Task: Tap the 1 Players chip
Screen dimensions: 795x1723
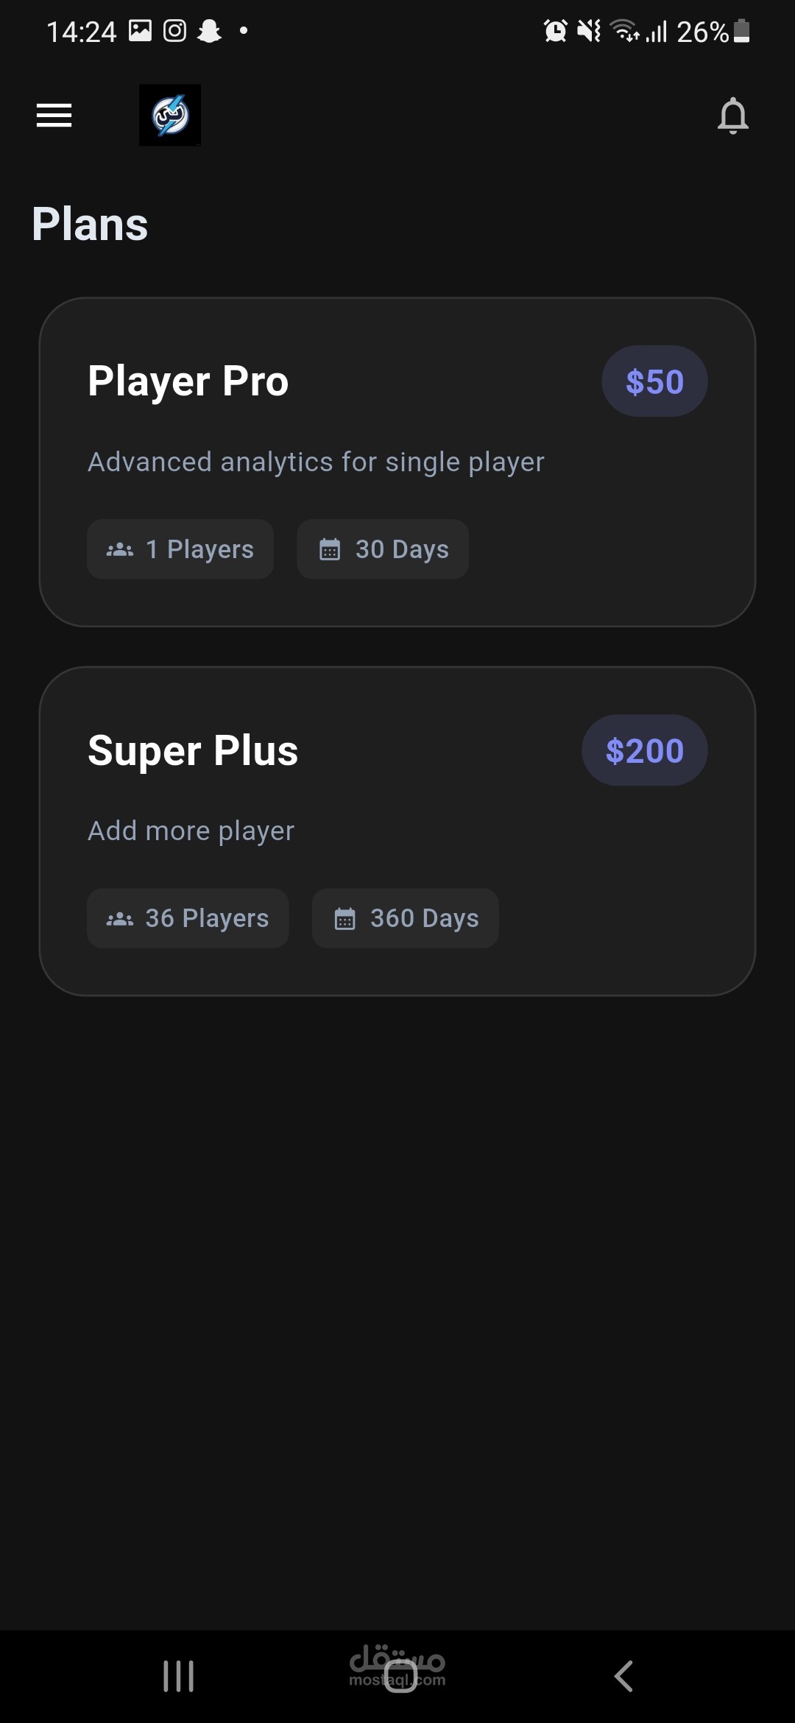Action: click(180, 549)
